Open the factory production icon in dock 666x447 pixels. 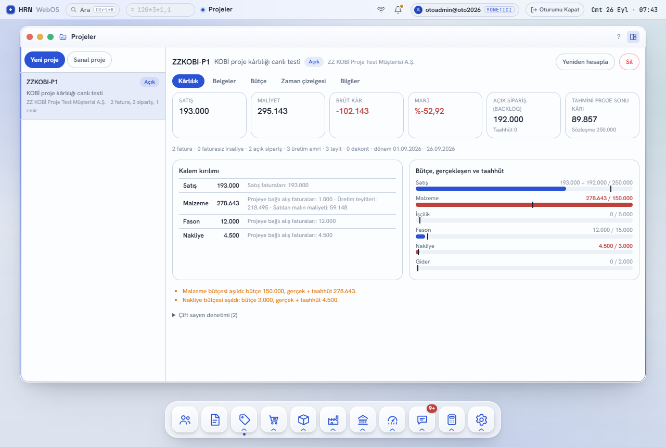coord(333,419)
